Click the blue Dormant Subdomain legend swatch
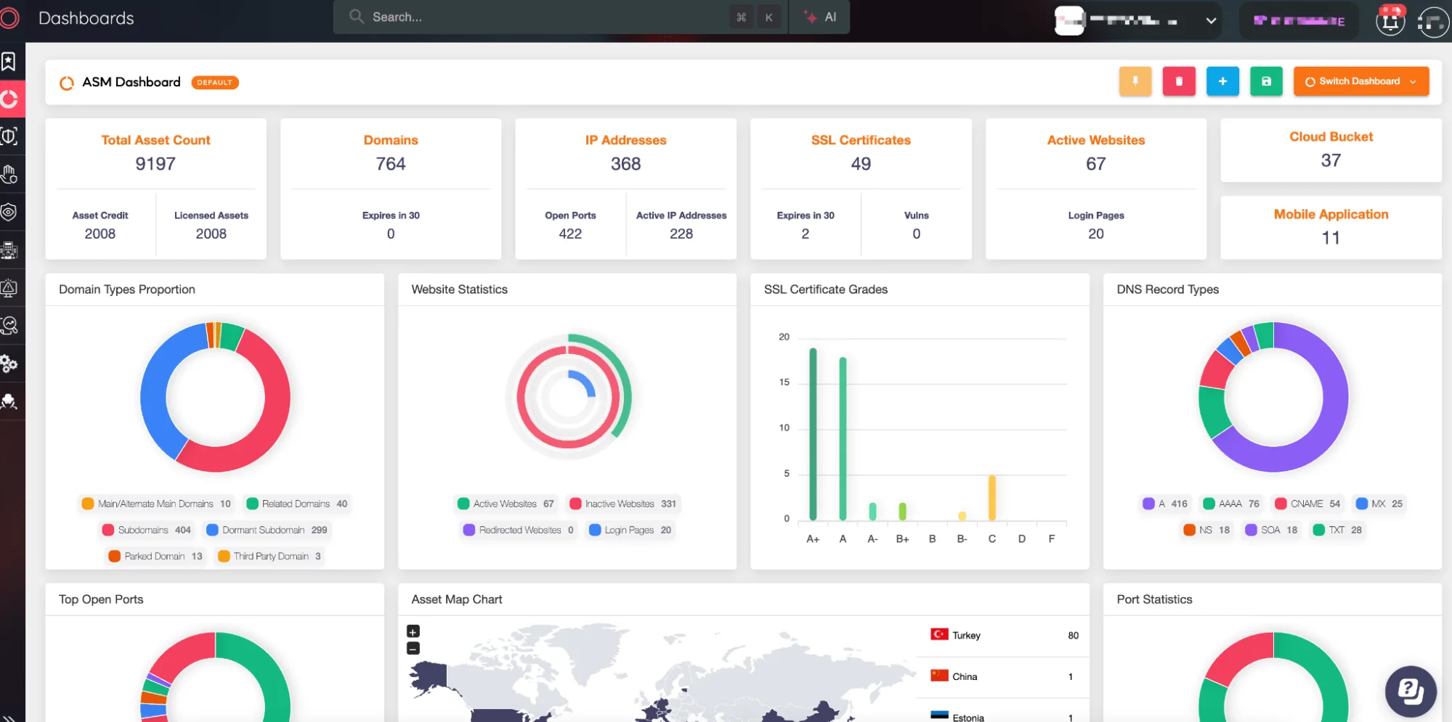Viewport: 1452px width, 722px height. (212, 530)
